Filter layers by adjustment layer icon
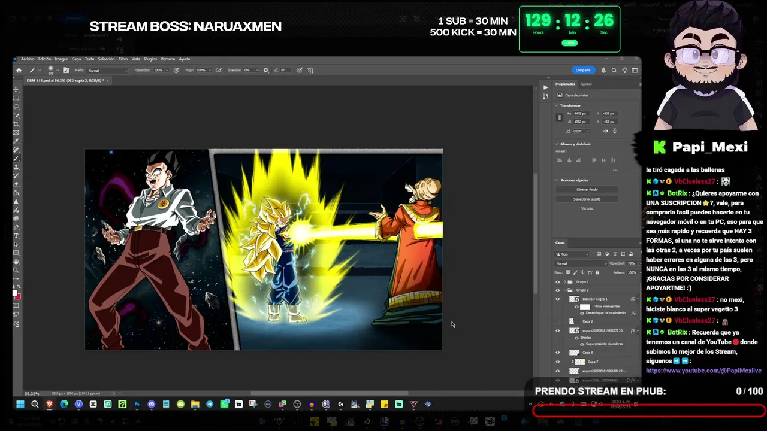 pos(607,254)
